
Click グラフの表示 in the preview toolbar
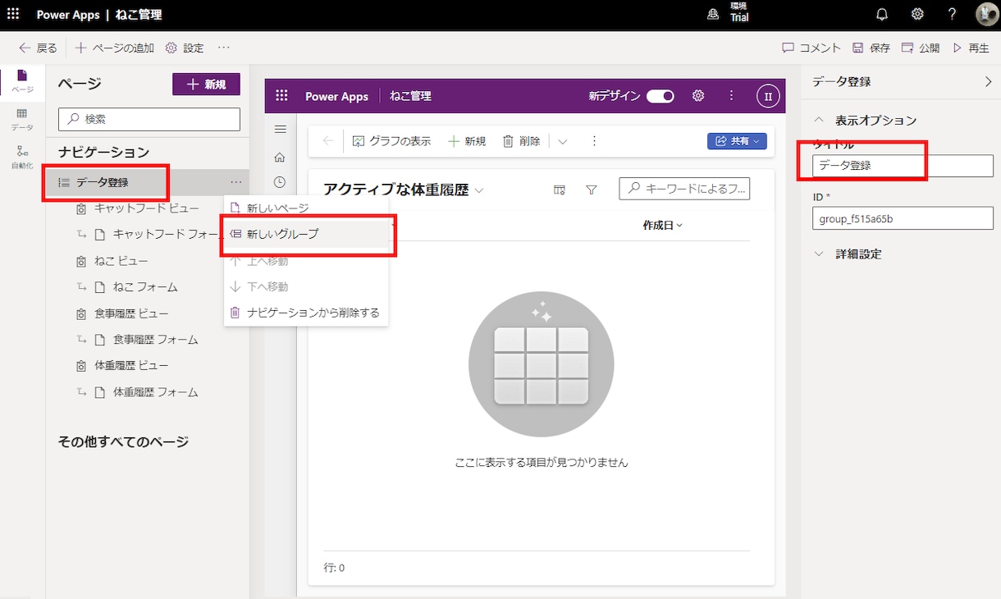pyautogui.click(x=391, y=141)
